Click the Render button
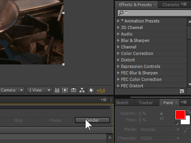 tap(92, 120)
